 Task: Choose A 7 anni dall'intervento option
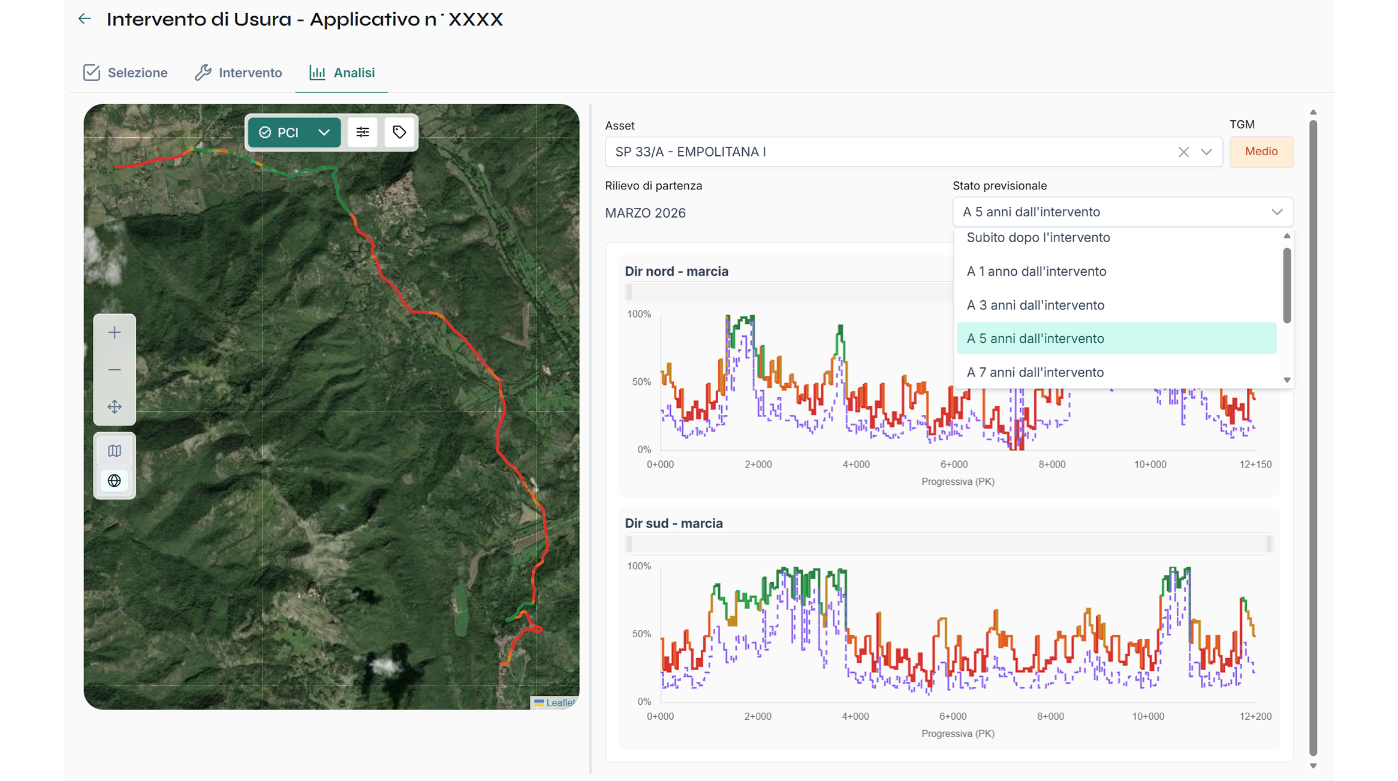click(1116, 372)
